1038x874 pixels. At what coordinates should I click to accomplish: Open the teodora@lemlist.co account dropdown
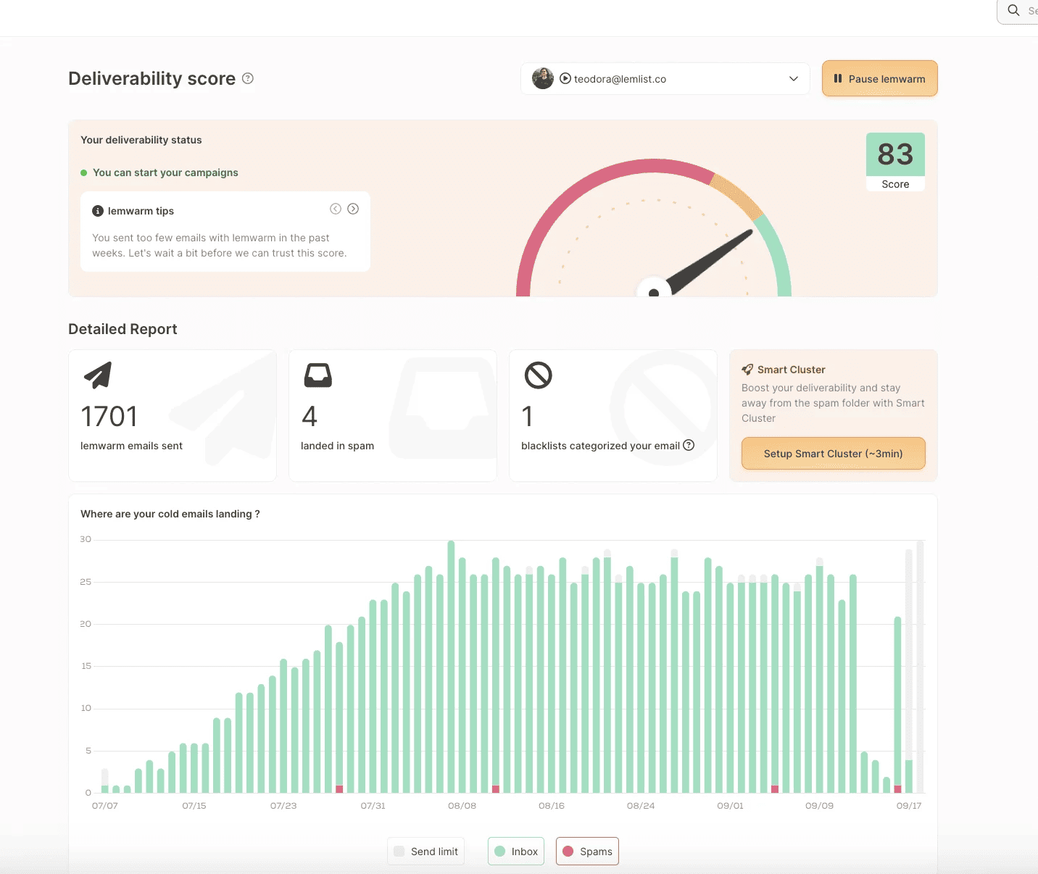[x=665, y=78]
